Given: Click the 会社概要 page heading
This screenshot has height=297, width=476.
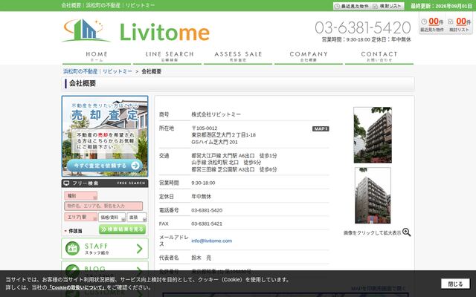Looking at the screenshot, I should (x=83, y=84).
